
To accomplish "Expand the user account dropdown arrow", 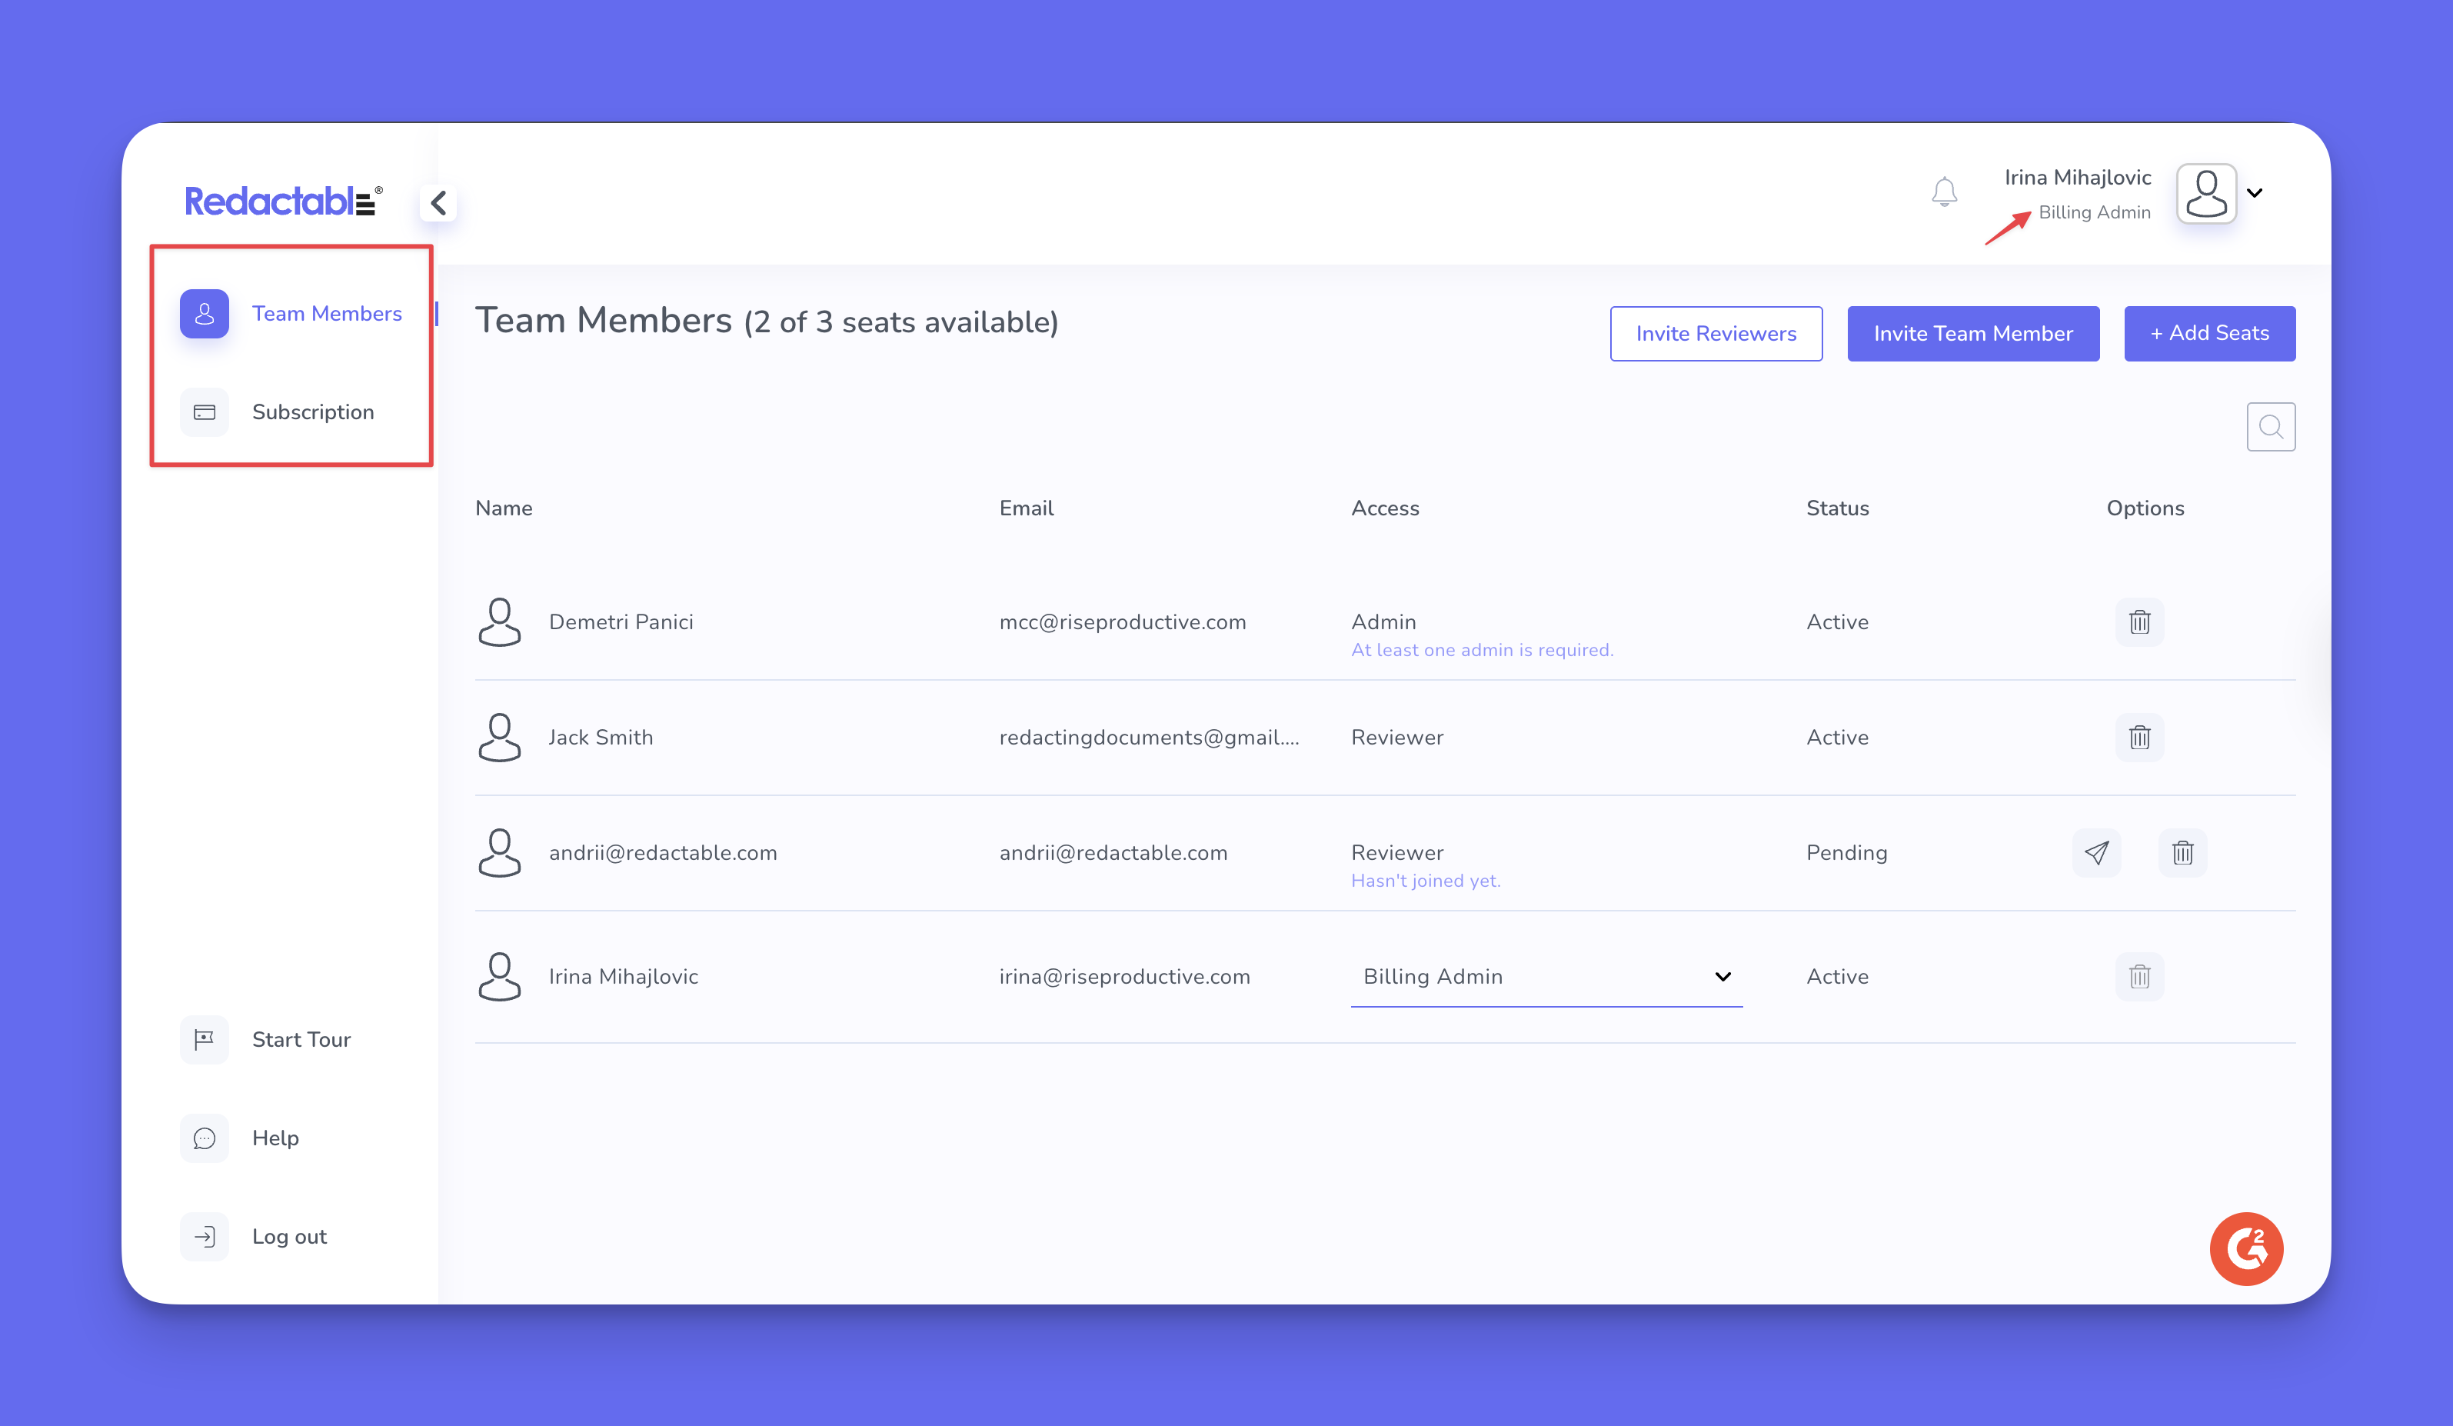I will tap(2255, 193).
